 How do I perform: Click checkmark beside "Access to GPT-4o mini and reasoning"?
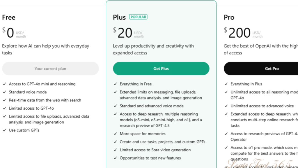[4, 84]
